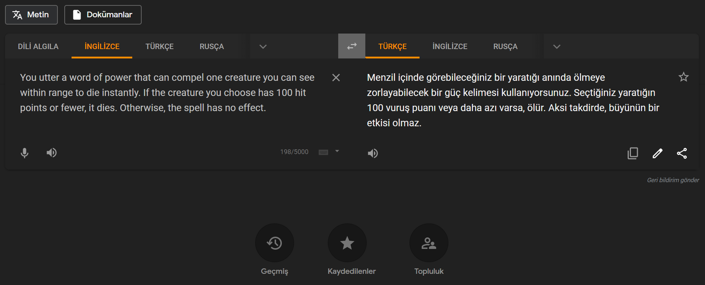
Task: Copy the translation to clipboard
Action: 633,153
